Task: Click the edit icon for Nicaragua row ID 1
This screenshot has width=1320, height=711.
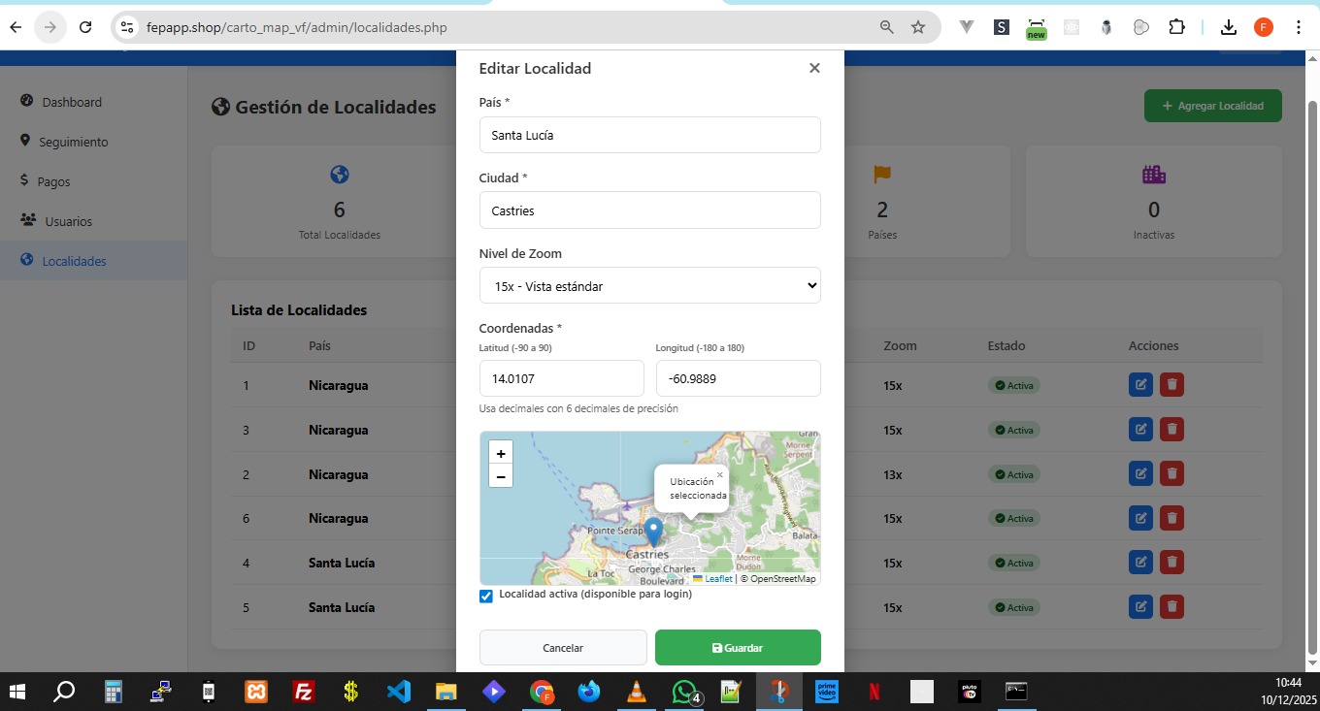Action: pos(1140,385)
